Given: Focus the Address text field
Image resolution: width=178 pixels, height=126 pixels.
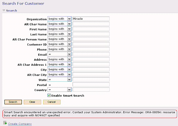Looking at the screenshot, I should pos(91,59).
